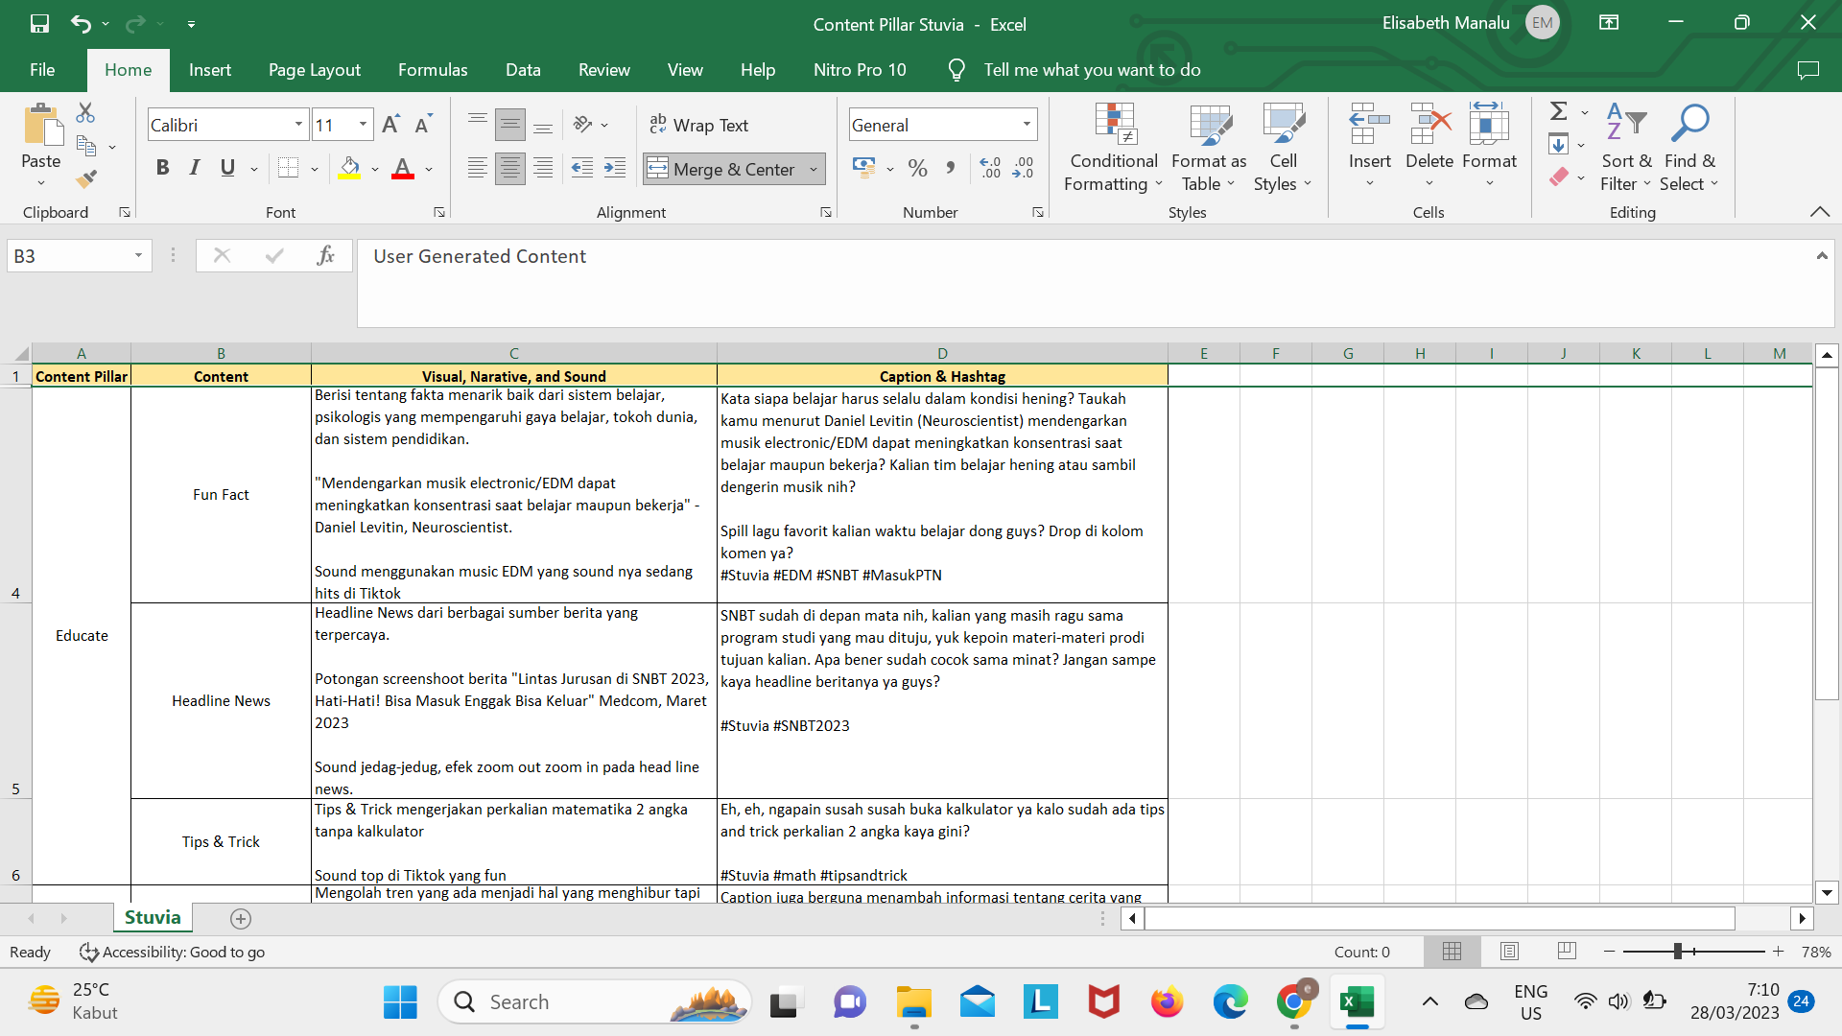Click the Clear eraser icon

1559,177
